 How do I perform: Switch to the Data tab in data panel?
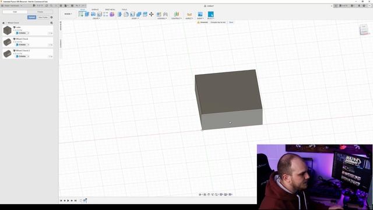pyautogui.click(x=15, y=12)
